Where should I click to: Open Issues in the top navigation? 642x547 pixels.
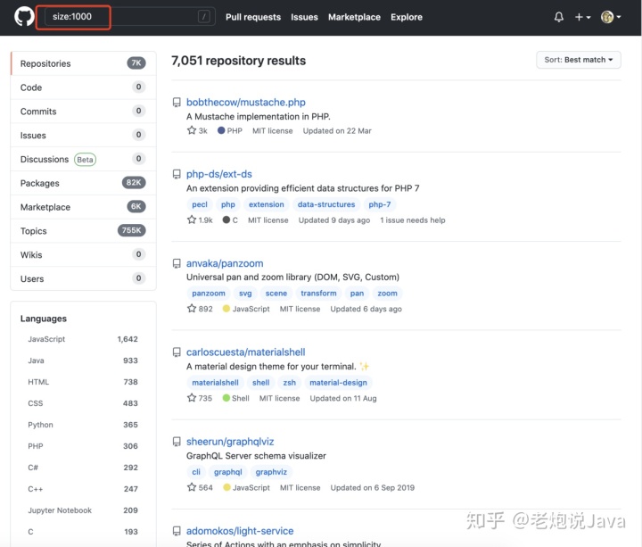pyautogui.click(x=304, y=17)
